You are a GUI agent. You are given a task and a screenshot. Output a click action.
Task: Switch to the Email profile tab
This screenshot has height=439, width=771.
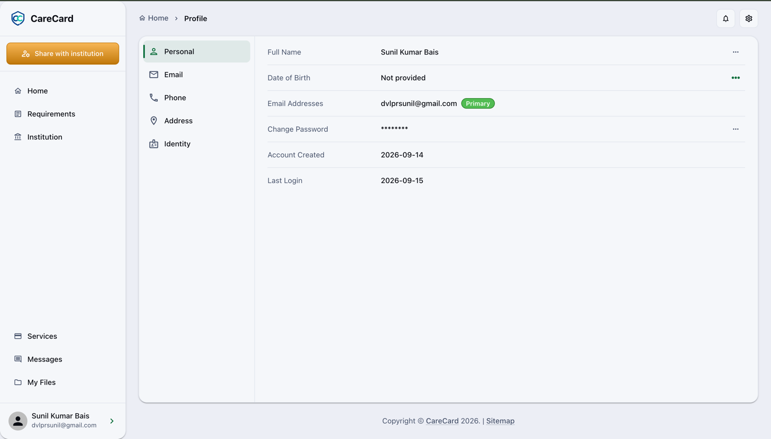pyautogui.click(x=197, y=74)
